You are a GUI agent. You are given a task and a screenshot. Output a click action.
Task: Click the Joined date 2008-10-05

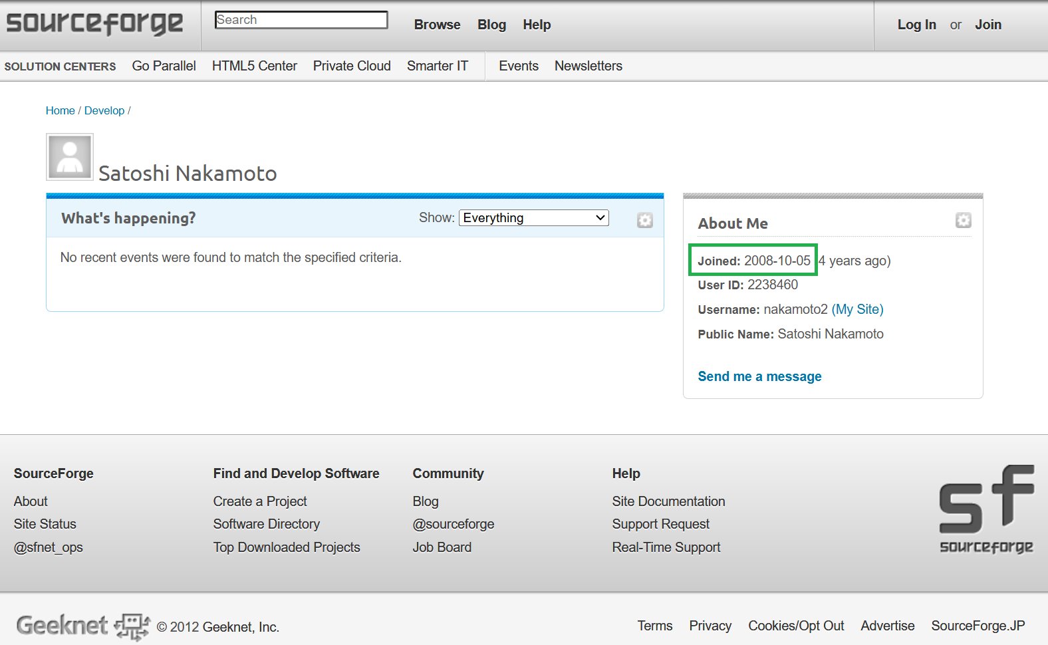(777, 261)
